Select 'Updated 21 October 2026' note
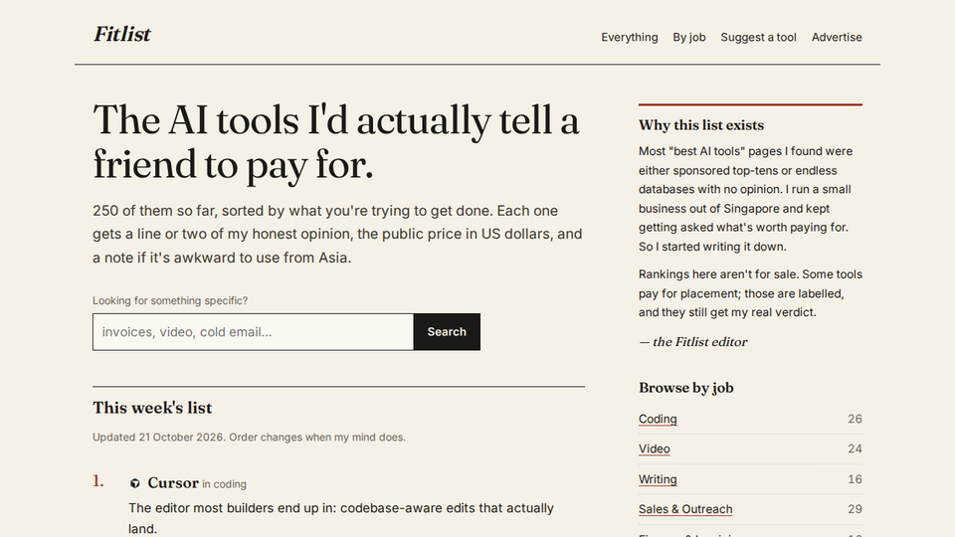 (159, 438)
